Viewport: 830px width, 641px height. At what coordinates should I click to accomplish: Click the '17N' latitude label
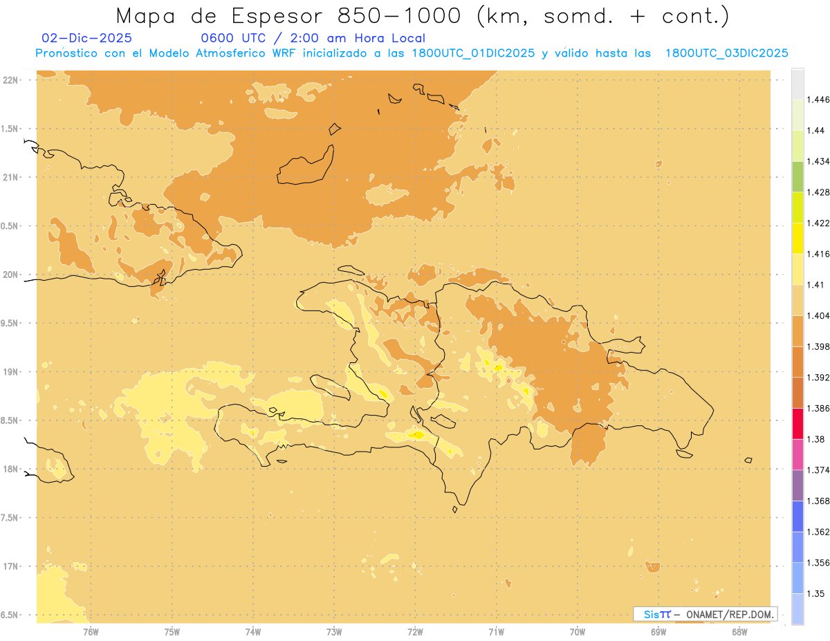pyautogui.click(x=11, y=566)
